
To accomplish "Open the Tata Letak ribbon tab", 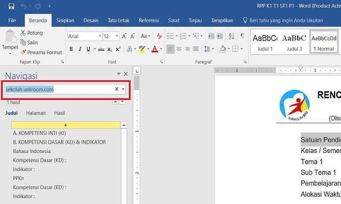I will pyautogui.click(x=118, y=20).
